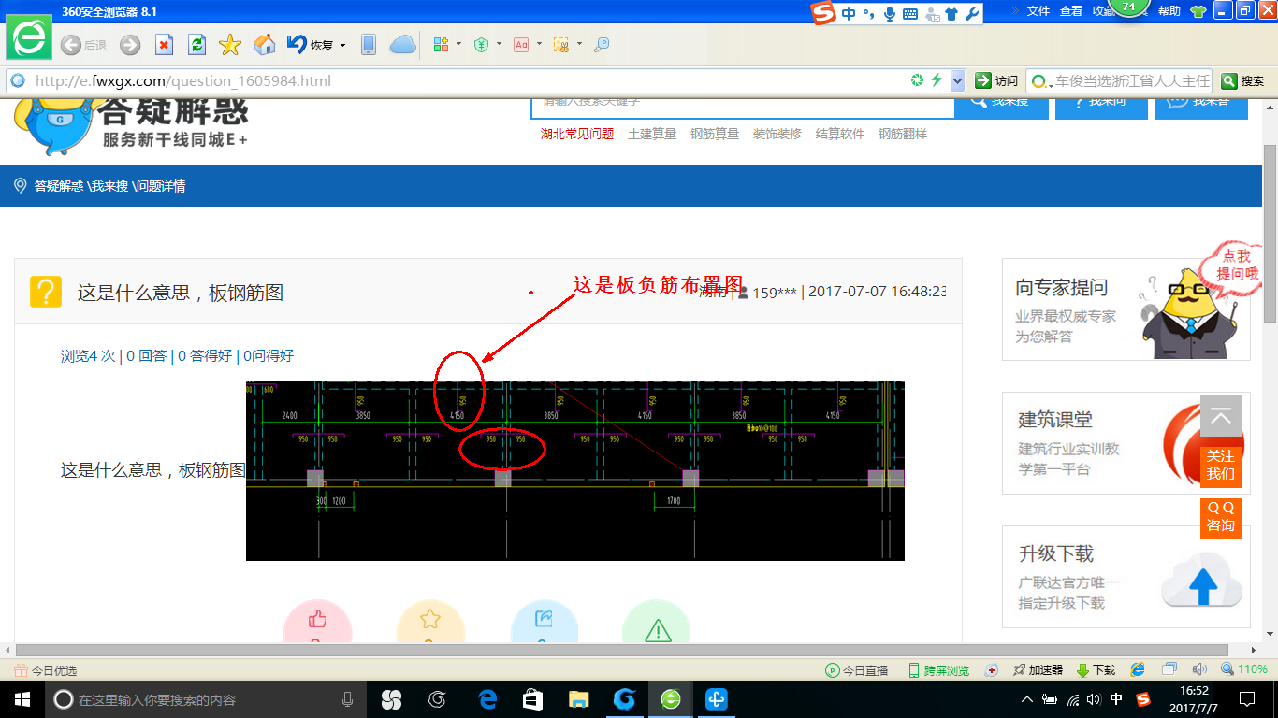Open the address bar history dropdown
Viewport: 1278px width, 718px height.
[957, 81]
